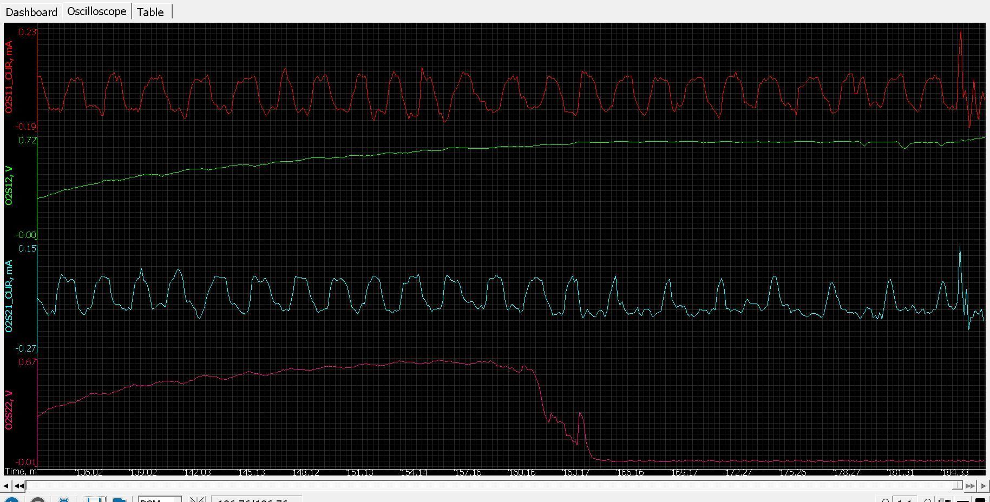990x502 pixels.
Task: Click the blue open folder icon
Action: pyautogui.click(x=119, y=499)
